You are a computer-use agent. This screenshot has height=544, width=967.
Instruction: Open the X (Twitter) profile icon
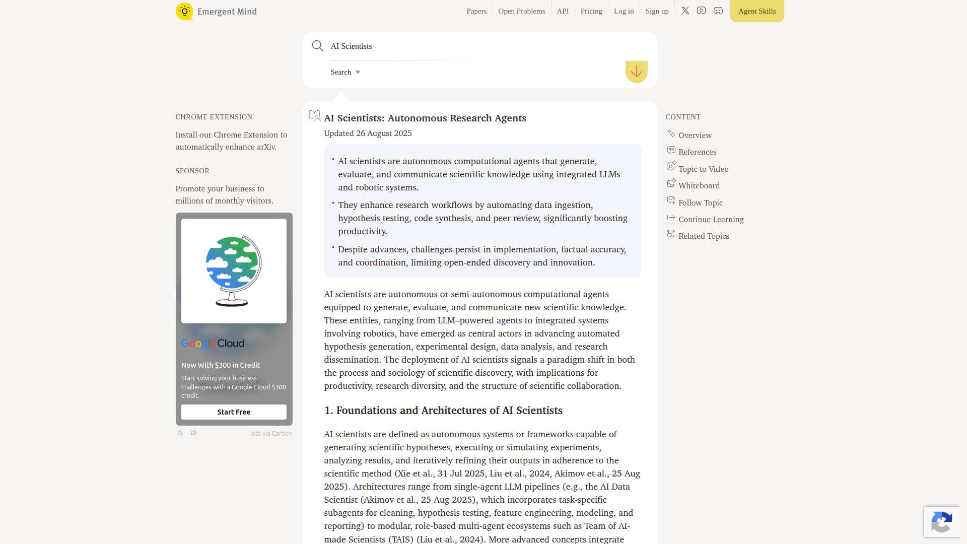click(x=685, y=11)
